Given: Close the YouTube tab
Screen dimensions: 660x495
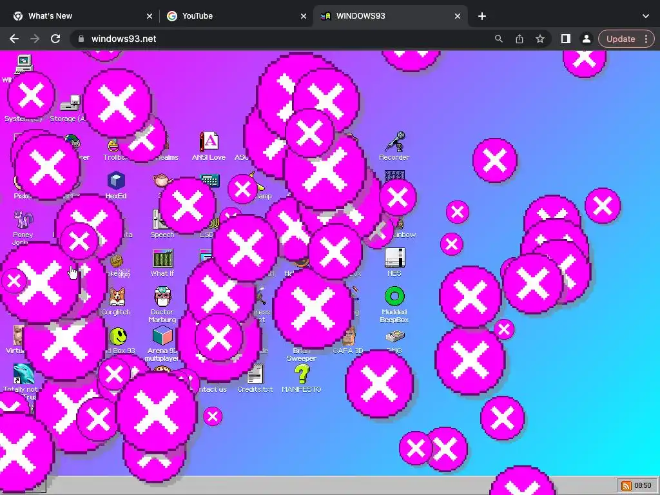Looking at the screenshot, I should coord(304,16).
